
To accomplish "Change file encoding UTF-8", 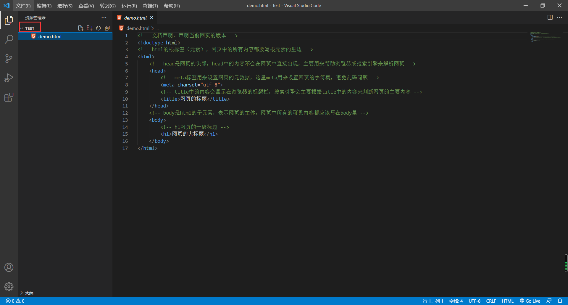I will pyautogui.click(x=475, y=301).
